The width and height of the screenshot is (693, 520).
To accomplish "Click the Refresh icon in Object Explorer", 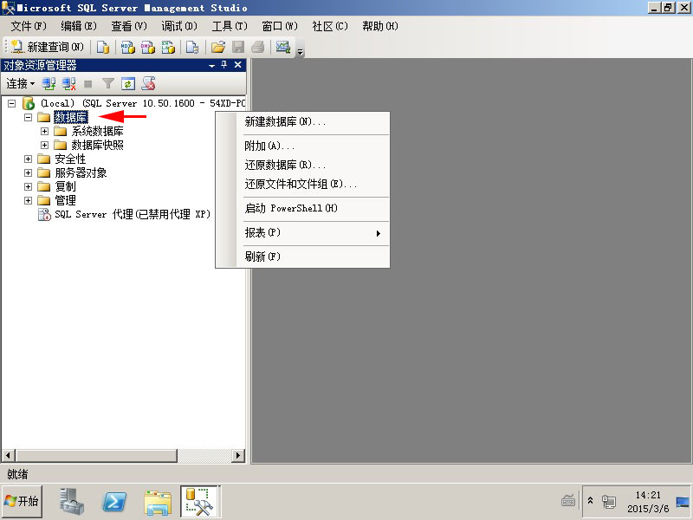I will (128, 84).
